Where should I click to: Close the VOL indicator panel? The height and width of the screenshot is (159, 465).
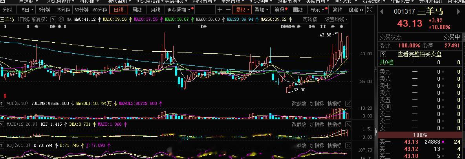(348, 104)
